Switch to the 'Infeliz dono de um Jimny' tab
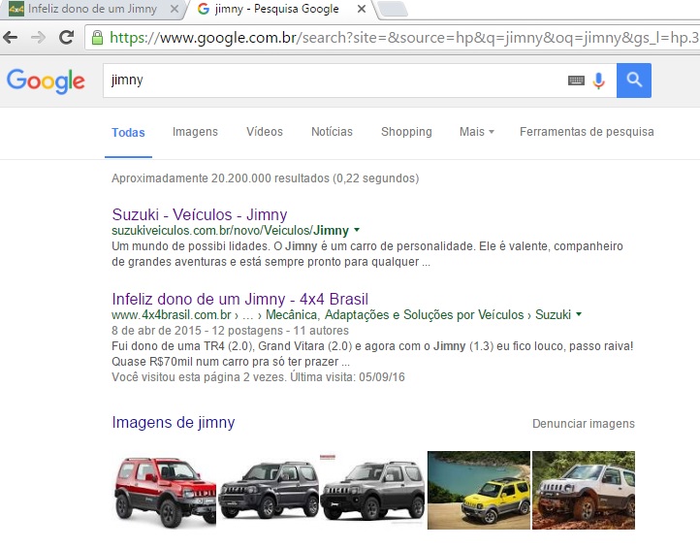 92,9
